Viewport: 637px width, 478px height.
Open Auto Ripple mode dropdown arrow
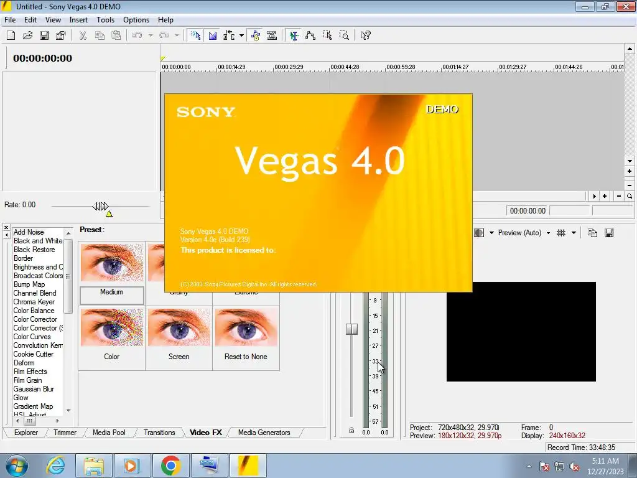click(x=241, y=35)
